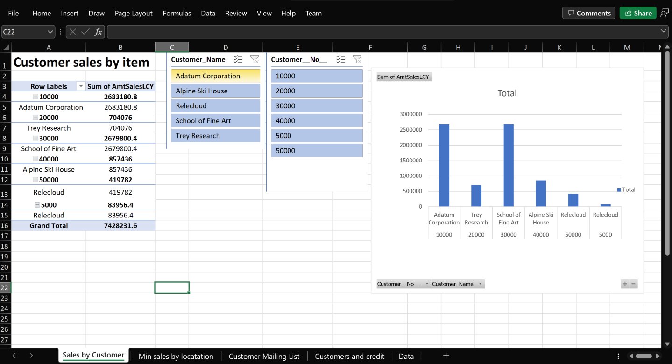Viewport: 672px width, 364px height.
Task: Click the chart expand plus button
Action: click(624, 284)
